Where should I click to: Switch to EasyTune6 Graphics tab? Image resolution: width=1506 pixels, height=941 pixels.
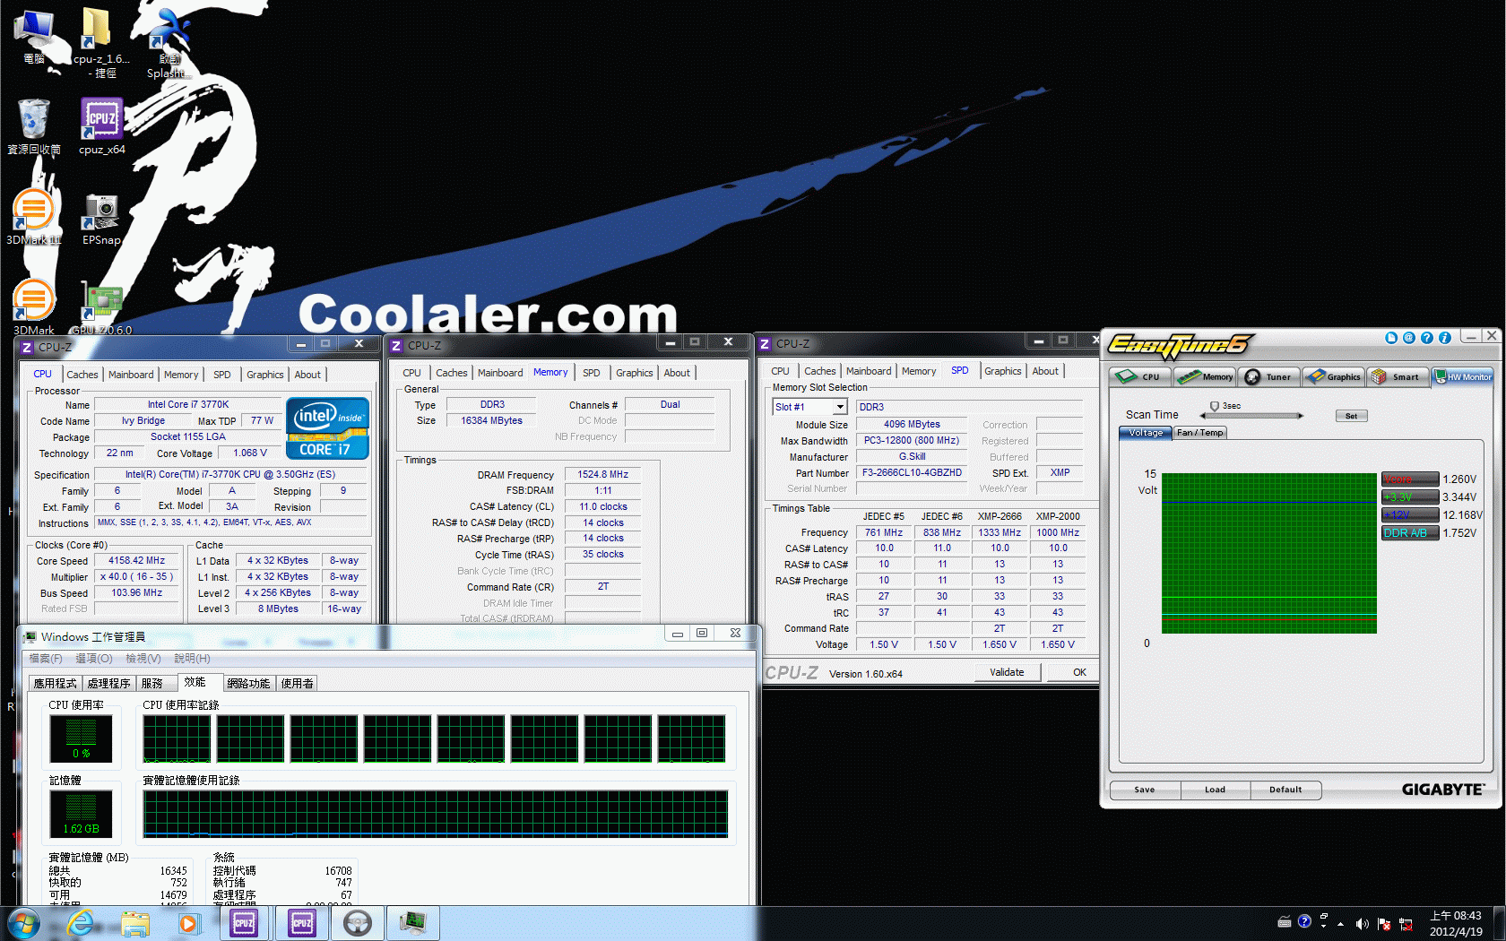point(1334,376)
